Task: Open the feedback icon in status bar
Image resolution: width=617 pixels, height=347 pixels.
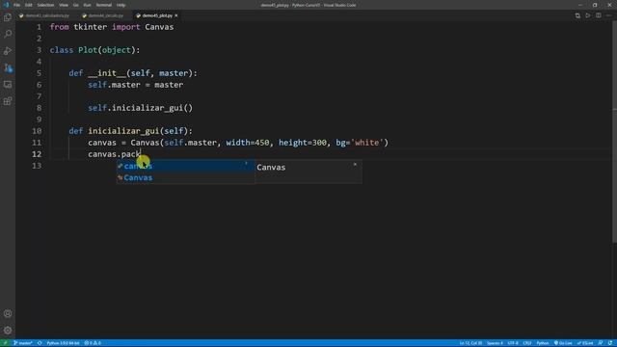Action: pos(601,343)
